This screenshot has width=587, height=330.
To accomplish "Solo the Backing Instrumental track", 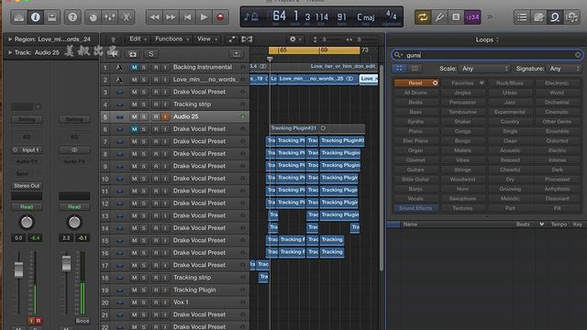I will 143,67.
